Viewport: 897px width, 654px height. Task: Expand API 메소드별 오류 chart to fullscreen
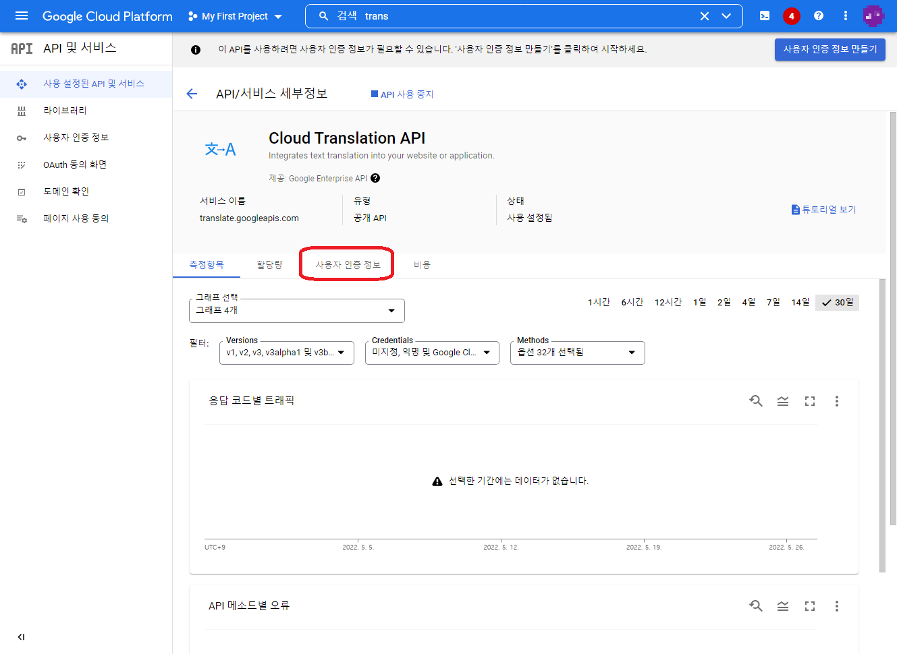coord(810,606)
